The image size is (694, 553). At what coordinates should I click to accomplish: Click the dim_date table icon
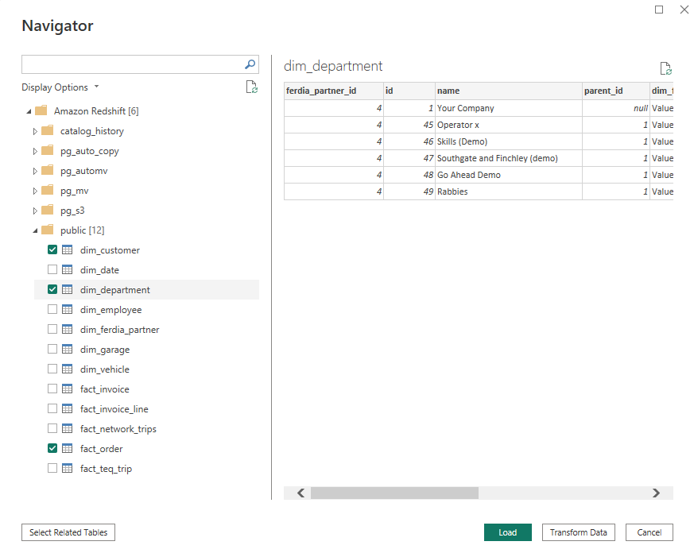(68, 269)
